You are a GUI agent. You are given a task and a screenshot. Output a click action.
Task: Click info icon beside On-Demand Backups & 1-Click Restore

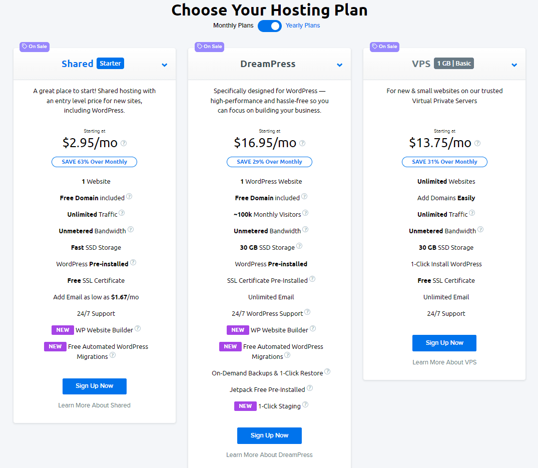click(327, 371)
